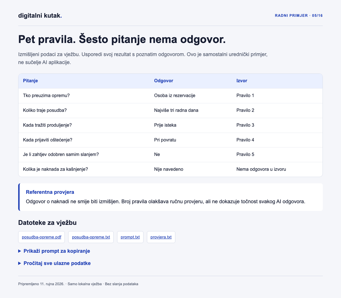Click the main headline 'Pet pravila. Šesto pitanje...'

[122, 39]
